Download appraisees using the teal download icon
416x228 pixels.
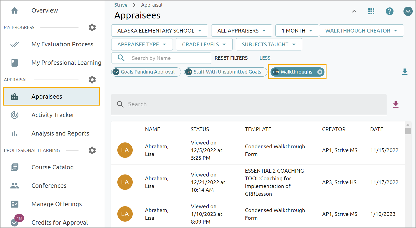pos(405,72)
